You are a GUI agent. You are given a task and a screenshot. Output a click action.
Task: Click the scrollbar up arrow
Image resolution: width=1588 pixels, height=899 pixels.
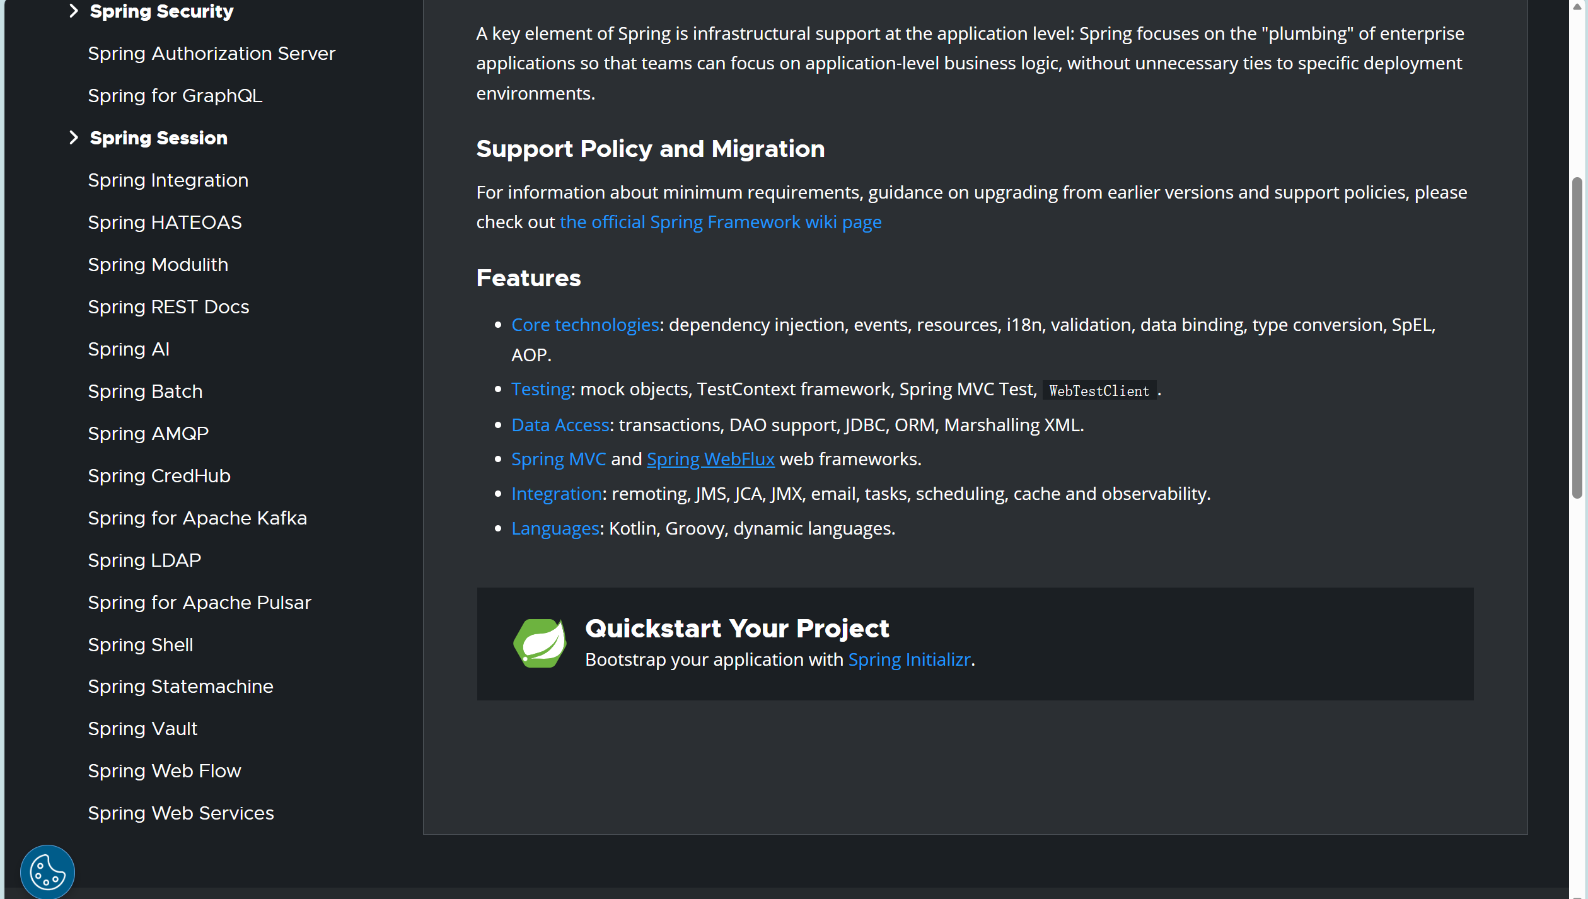(1577, 6)
